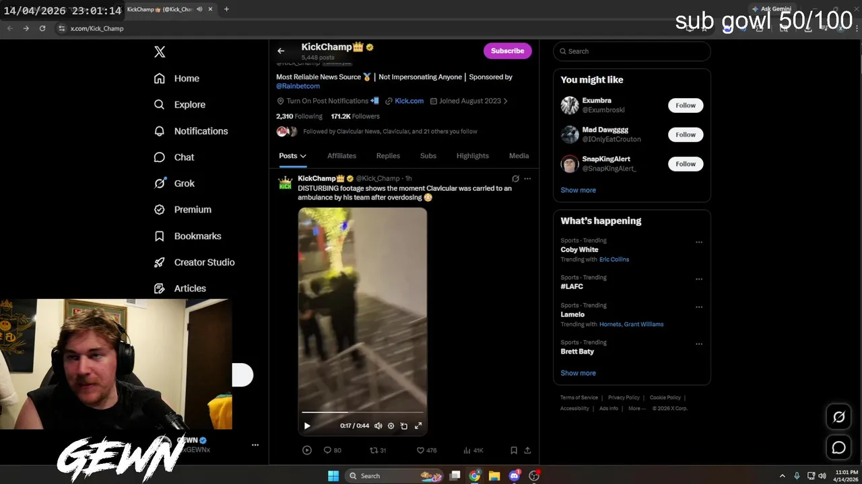Reply to the post with 80 comments
Image resolution: width=862 pixels, height=484 pixels.
[x=333, y=450]
